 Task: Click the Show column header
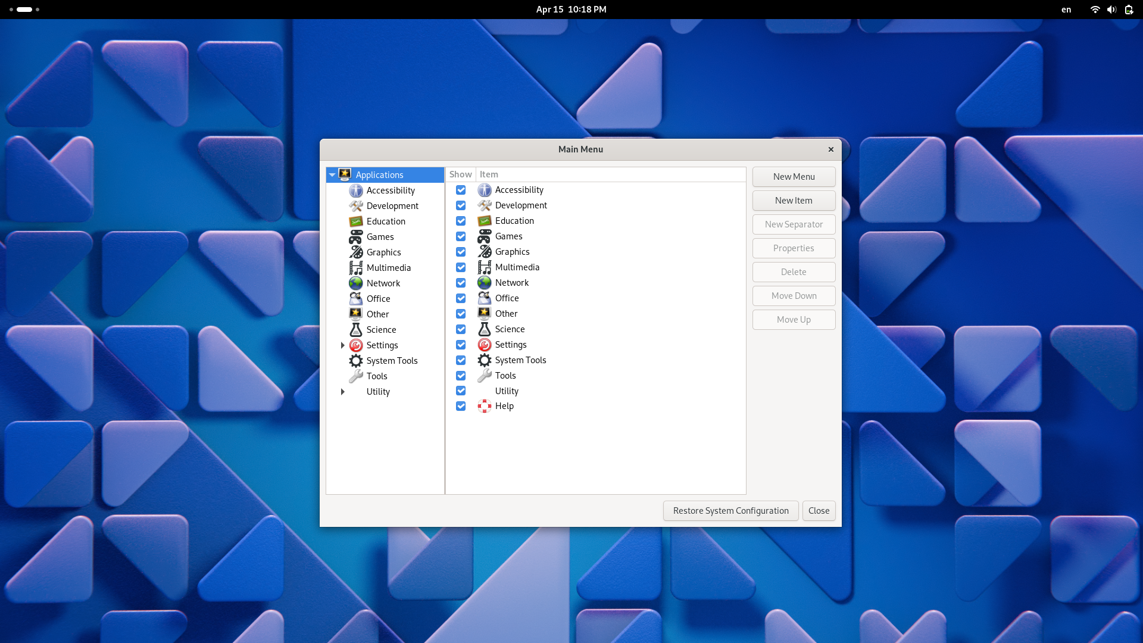coord(461,174)
